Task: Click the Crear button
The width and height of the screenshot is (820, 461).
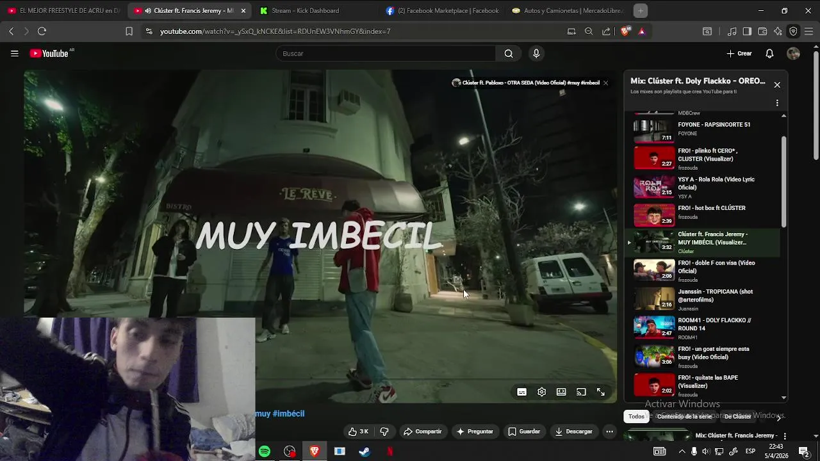Action: point(739,54)
